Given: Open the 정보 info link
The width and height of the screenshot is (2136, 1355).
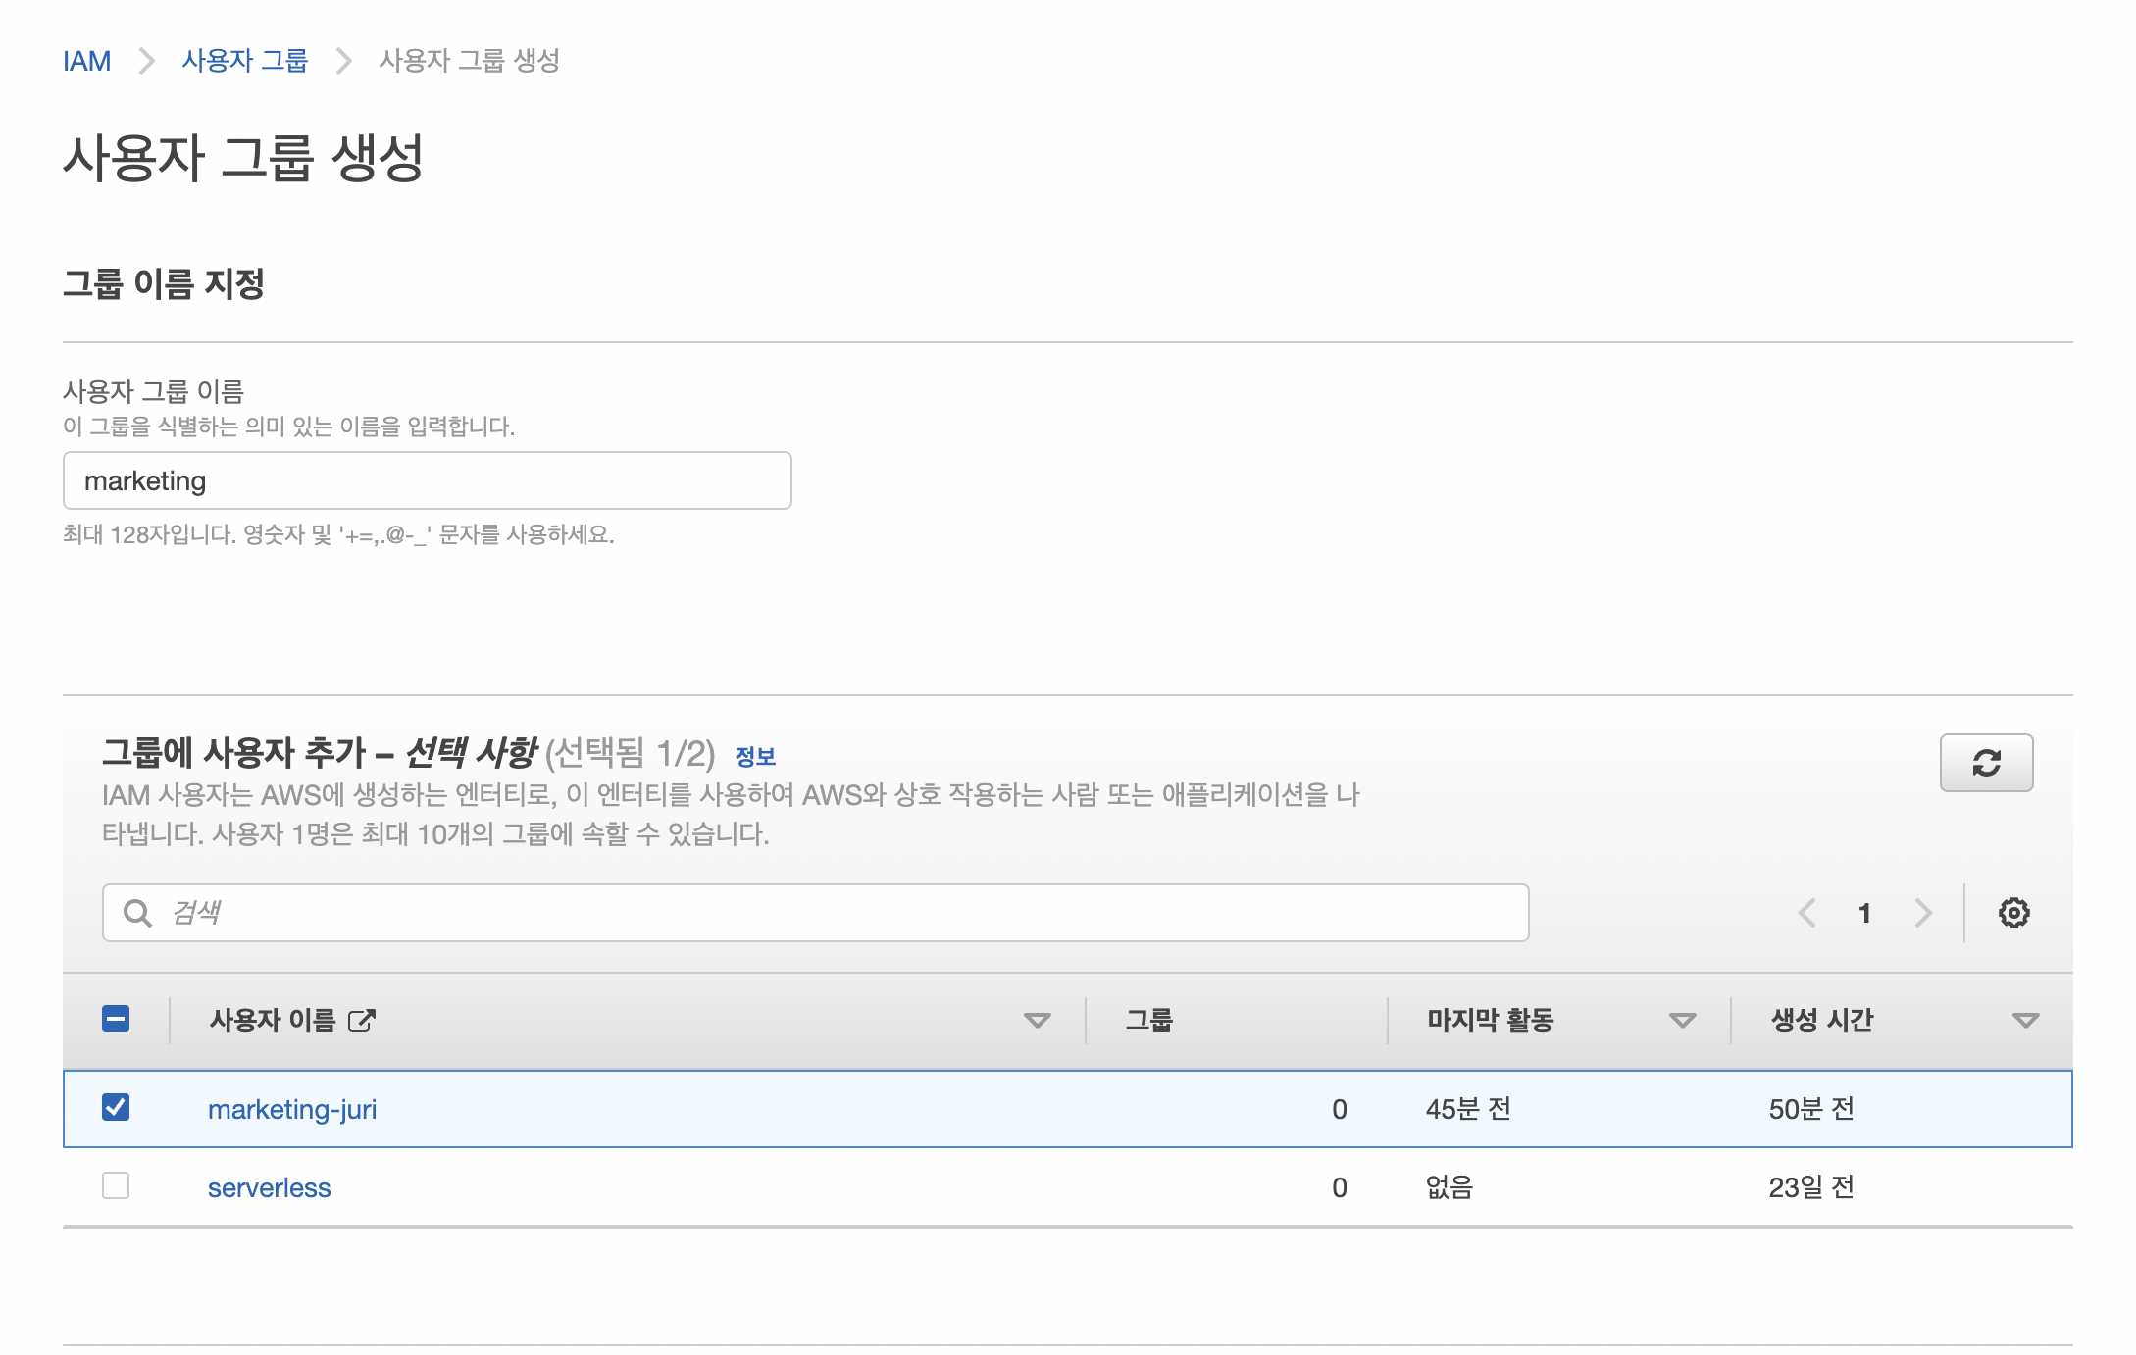Looking at the screenshot, I should tap(755, 756).
